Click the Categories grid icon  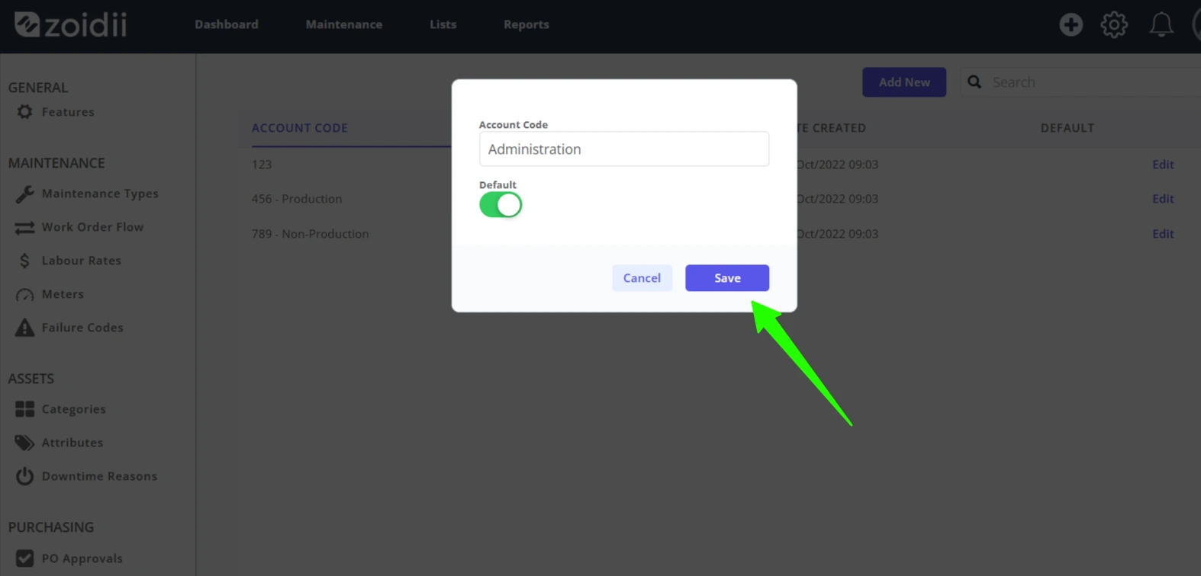24,409
